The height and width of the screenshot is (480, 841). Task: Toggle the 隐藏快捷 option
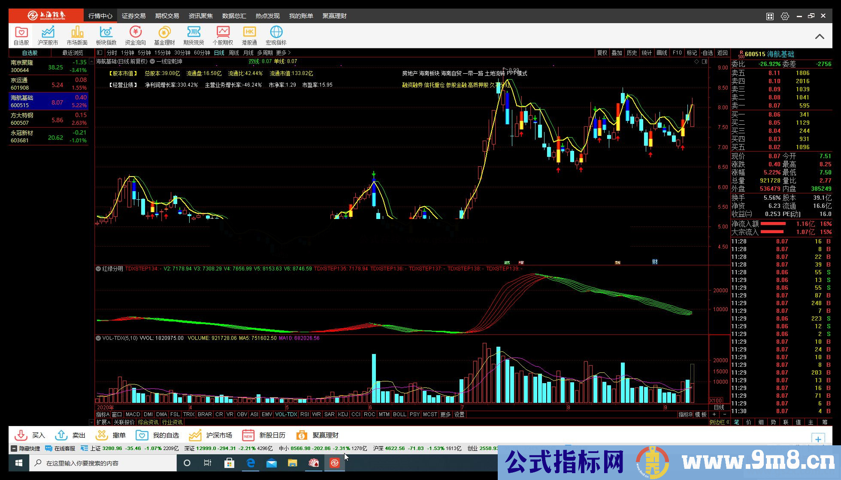pos(25,448)
